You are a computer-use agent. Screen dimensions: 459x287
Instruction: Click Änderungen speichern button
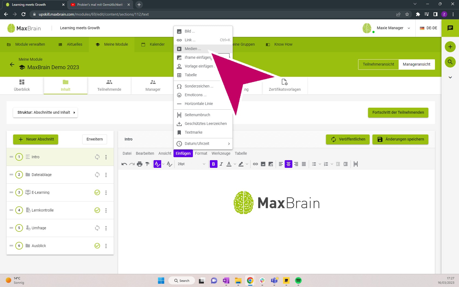point(400,139)
